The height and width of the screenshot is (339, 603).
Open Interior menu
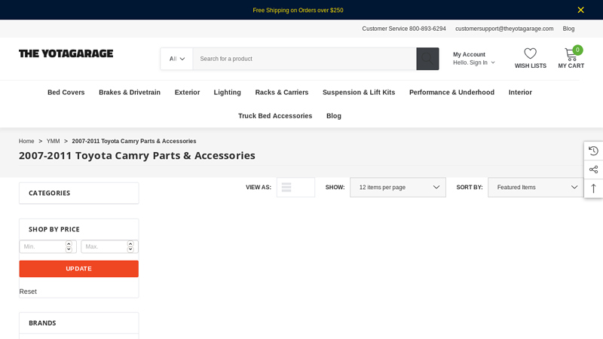(x=520, y=92)
